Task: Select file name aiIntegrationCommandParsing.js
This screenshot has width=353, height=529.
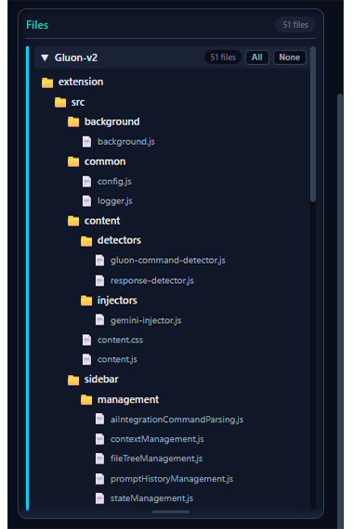Action: 176,419
